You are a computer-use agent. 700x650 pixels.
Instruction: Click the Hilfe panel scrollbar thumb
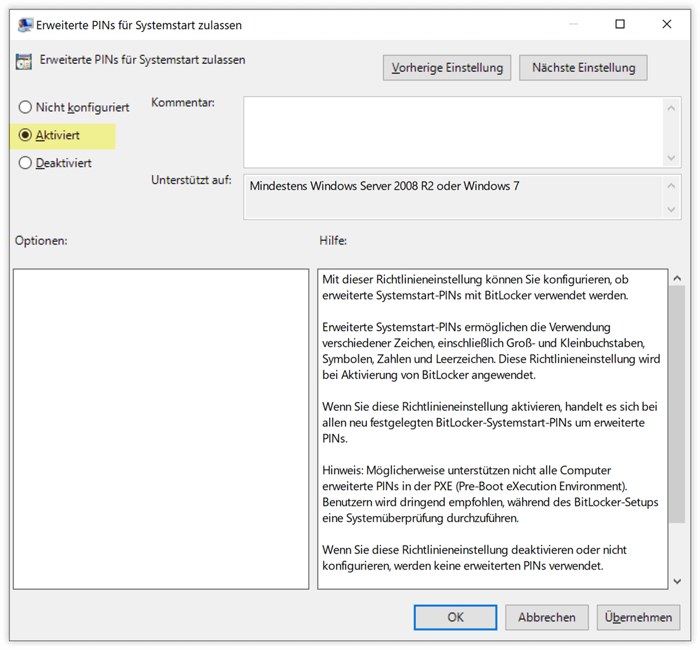click(x=677, y=404)
